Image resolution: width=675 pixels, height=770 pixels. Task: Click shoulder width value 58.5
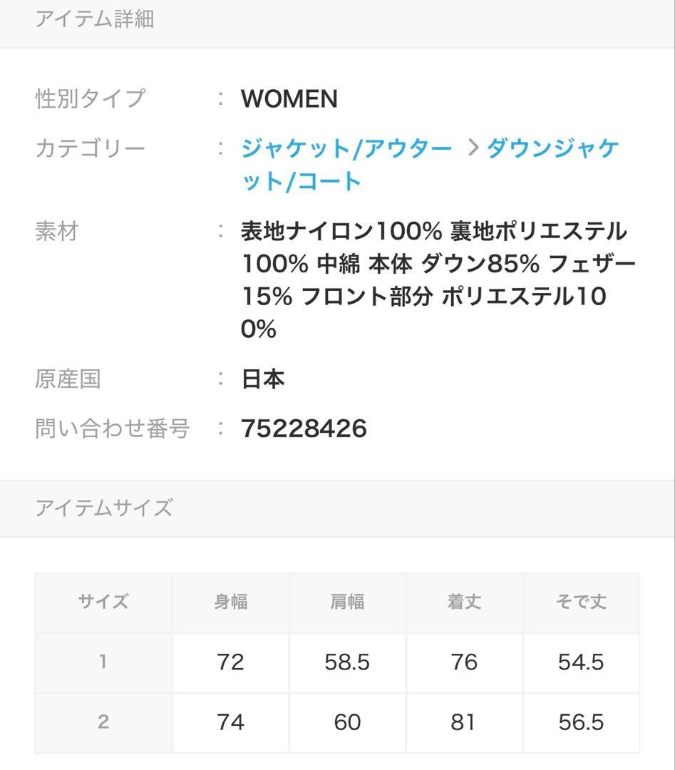pos(347,662)
